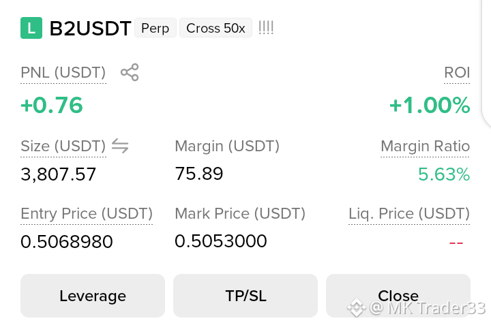This screenshot has width=491, height=325.
Task: Click the +1.00% ROI value
Action: tap(430, 105)
